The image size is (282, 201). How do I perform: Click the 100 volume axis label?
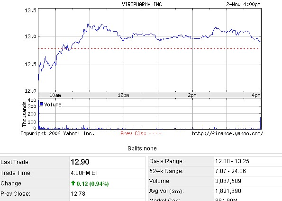32,122
